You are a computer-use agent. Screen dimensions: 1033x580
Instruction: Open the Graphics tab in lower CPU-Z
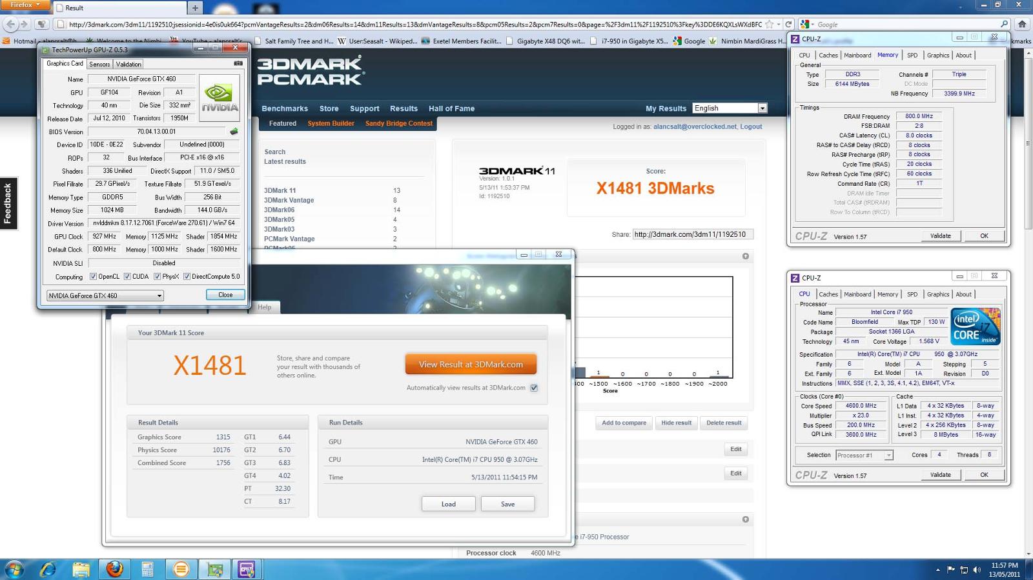(938, 294)
